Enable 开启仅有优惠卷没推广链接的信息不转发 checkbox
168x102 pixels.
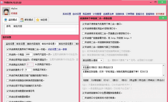8,76
